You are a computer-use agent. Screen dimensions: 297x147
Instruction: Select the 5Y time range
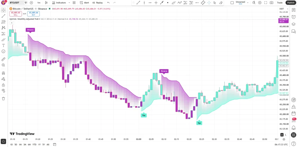tap(44, 145)
